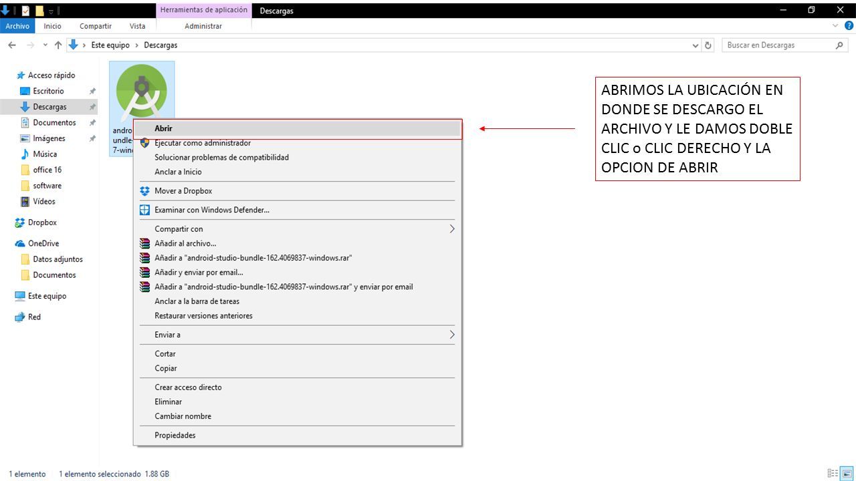Open Vídeos in the navigation pane
856x481 pixels.
(x=44, y=201)
